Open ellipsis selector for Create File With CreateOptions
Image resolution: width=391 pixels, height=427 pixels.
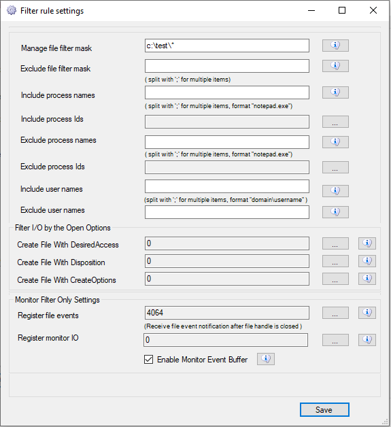tap(335, 279)
